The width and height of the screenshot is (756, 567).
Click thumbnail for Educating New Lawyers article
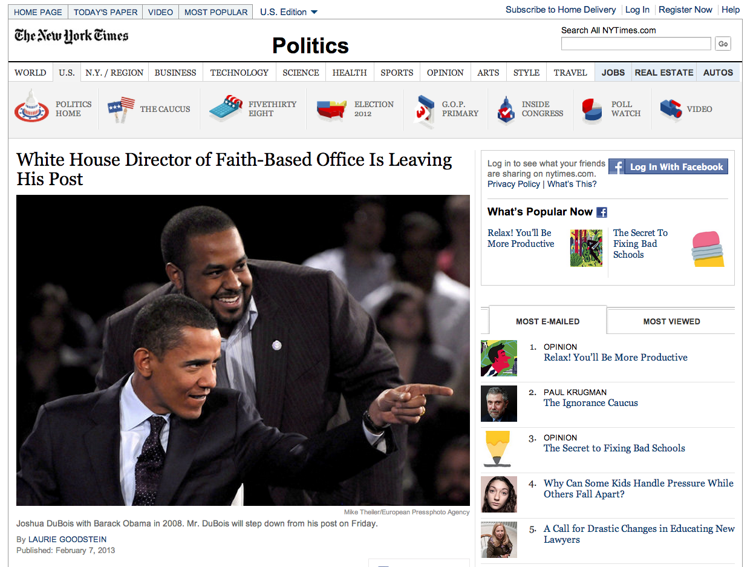point(499,539)
